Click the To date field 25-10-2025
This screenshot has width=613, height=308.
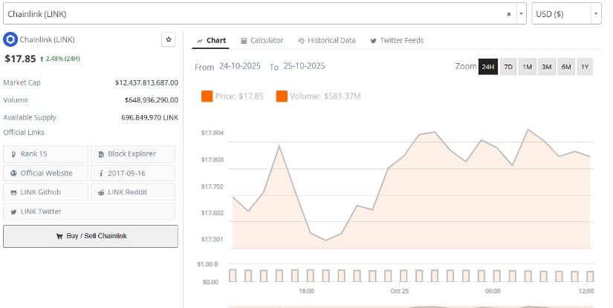303,67
